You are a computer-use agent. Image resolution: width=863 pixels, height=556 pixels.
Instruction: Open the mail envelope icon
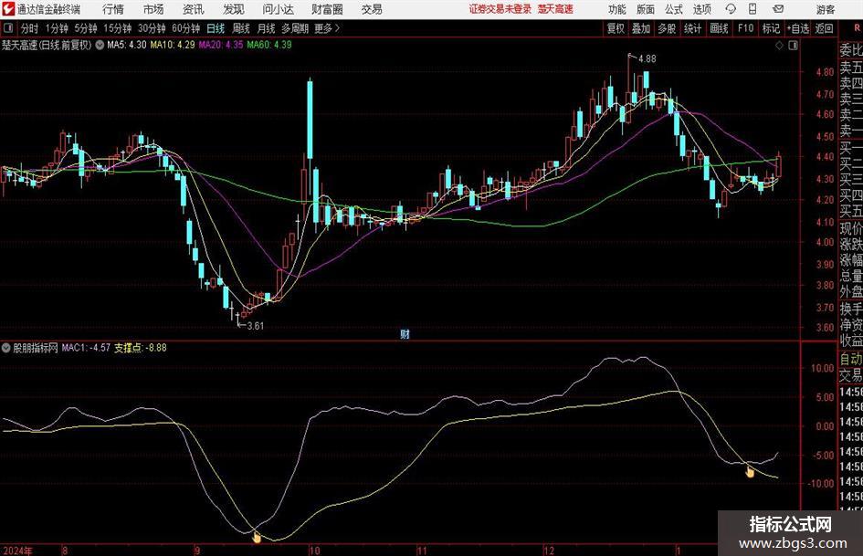point(778,9)
